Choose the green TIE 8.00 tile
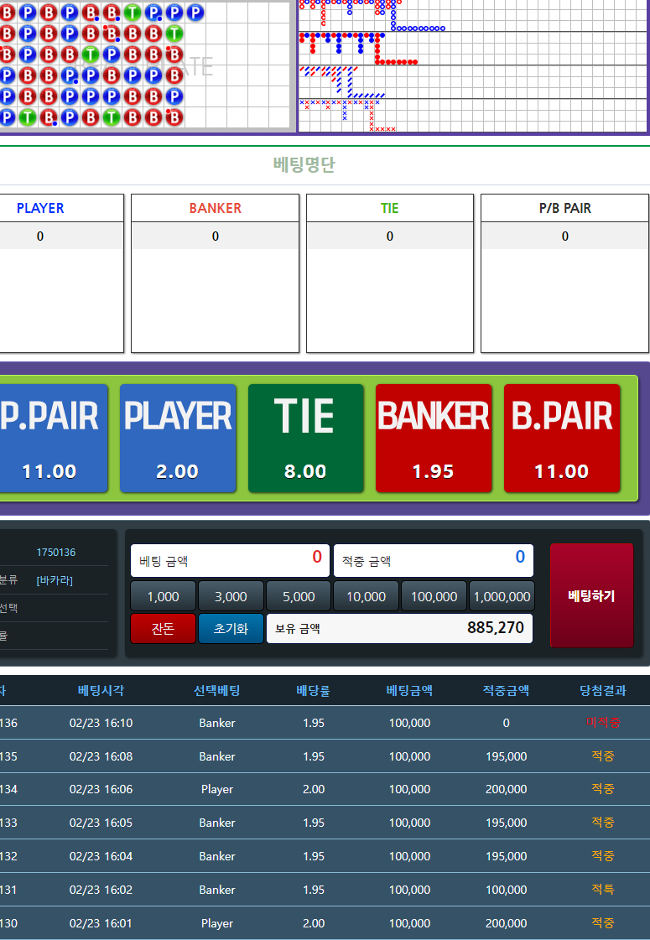This screenshot has width=650, height=940. pyautogui.click(x=306, y=439)
